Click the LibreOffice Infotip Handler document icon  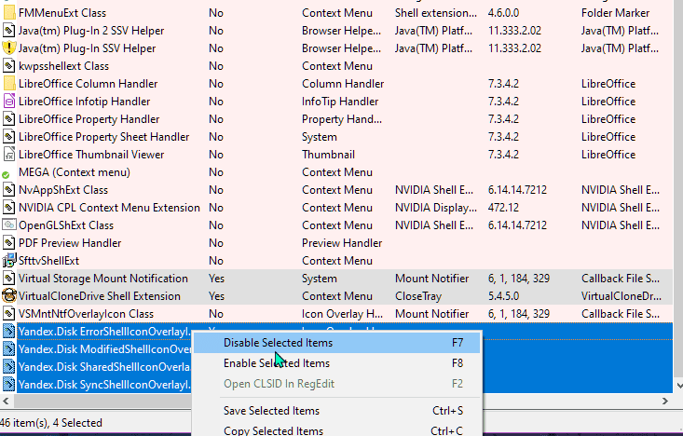(8, 101)
